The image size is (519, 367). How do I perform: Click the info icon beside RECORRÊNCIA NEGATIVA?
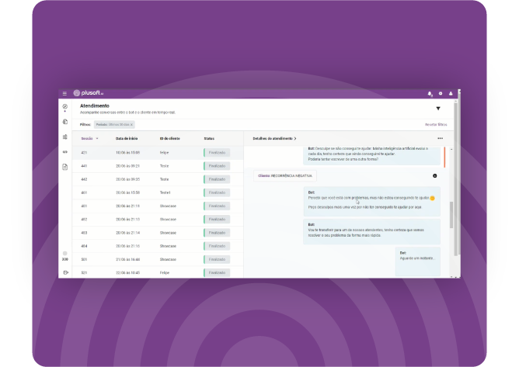(x=434, y=176)
